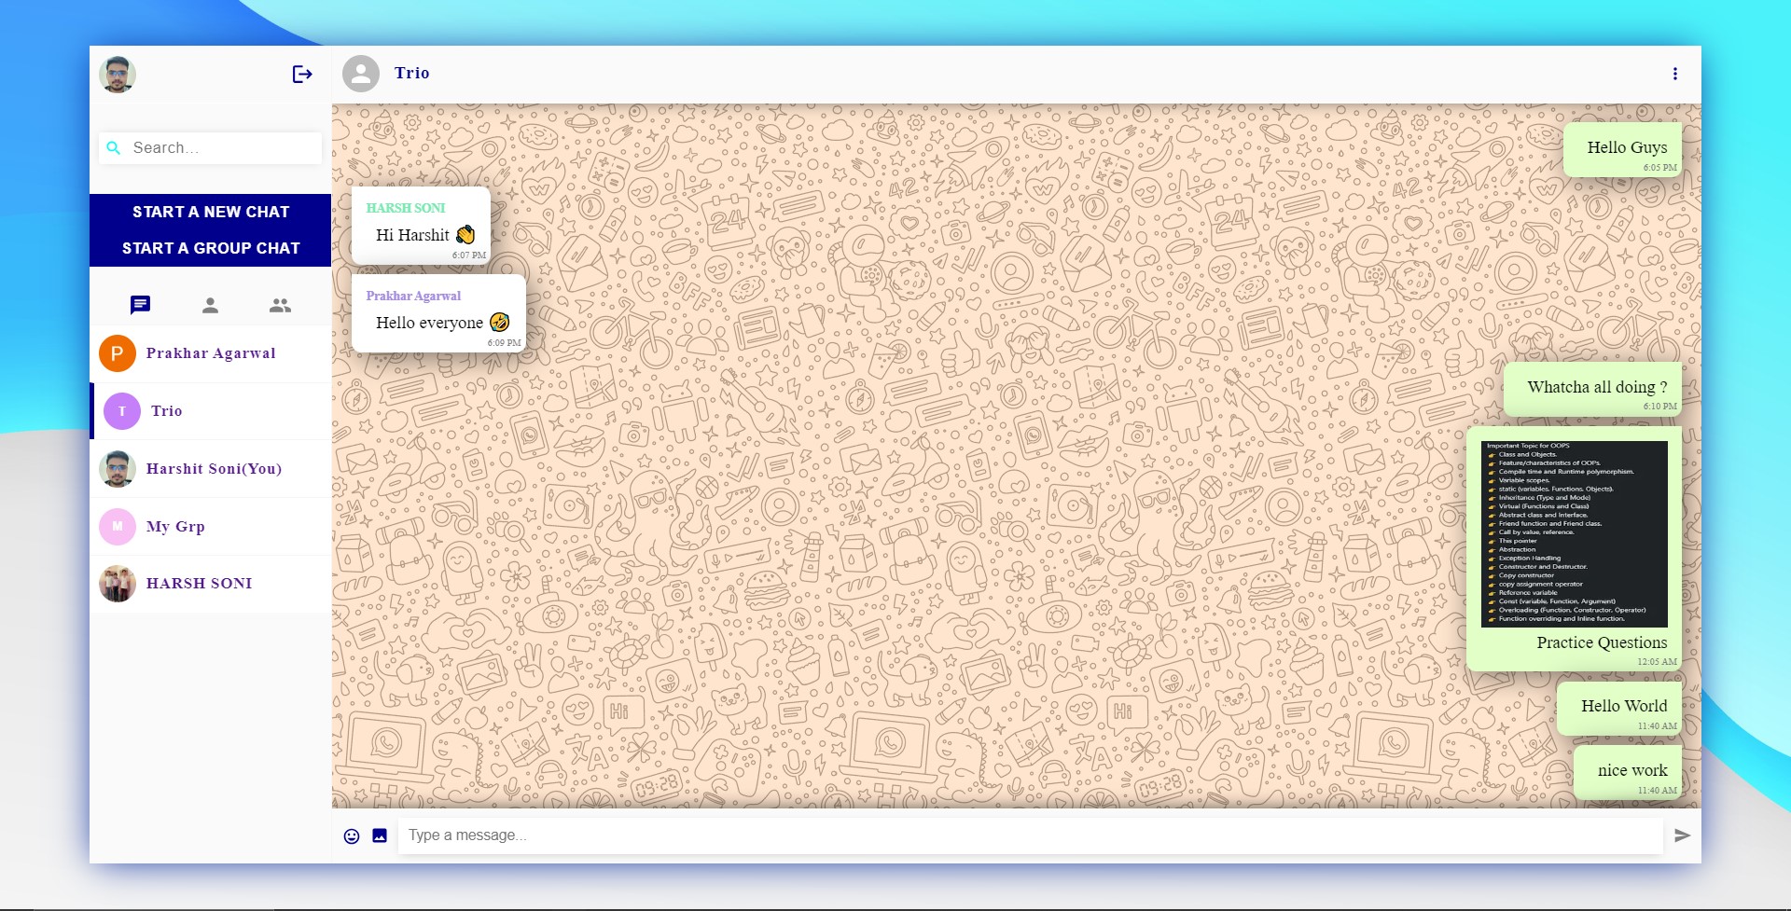The height and width of the screenshot is (911, 1791).
Task: Switch to the chats list tab
Action: (140, 305)
